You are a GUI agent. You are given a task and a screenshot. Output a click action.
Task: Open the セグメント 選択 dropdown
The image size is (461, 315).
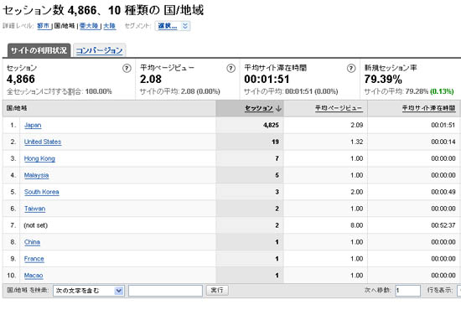(x=173, y=26)
